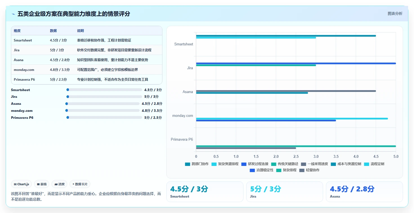Image resolution: width=414 pixels, height=213 pixels.
Task: Click the Smartsheet progress bar
Action: click(x=104, y=90)
